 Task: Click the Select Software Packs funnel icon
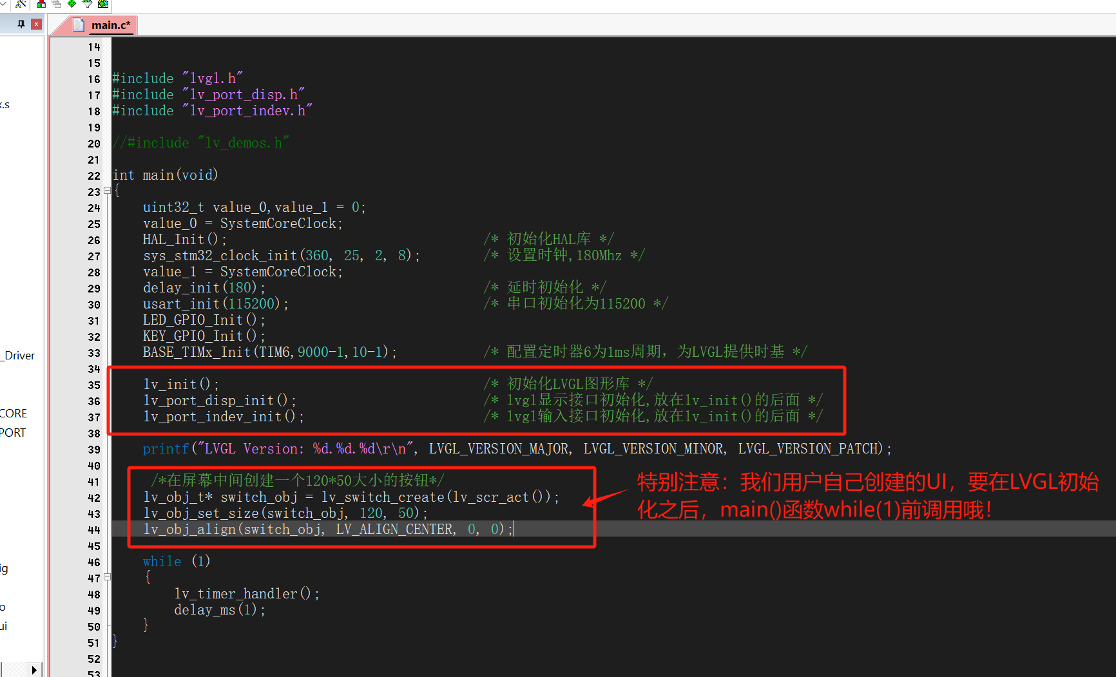[88, 4]
